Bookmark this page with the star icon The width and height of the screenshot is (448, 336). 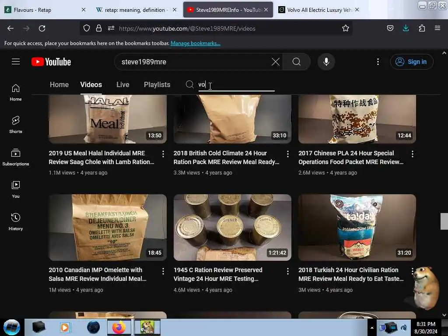(x=346, y=28)
